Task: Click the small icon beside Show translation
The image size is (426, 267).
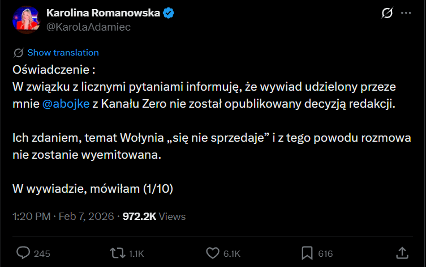Action: (x=18, y=53)
